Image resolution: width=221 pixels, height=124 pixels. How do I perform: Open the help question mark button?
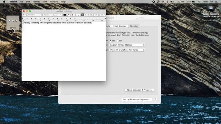pyautogui.click(x=156, y=100)
